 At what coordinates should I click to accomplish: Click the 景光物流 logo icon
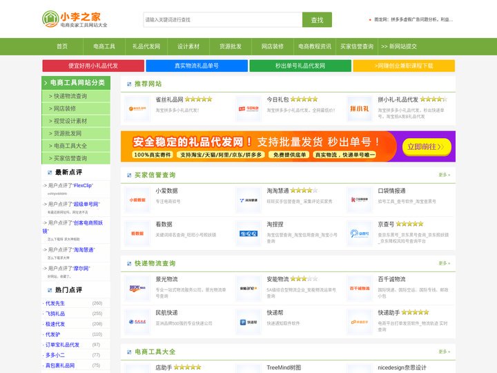[x=137, y=288]
